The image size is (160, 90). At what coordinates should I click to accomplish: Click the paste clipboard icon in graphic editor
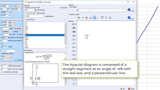pyautogui.click(x=110, y=18)
